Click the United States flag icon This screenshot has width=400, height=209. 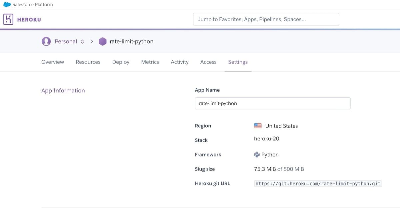(x=257, y=125)
